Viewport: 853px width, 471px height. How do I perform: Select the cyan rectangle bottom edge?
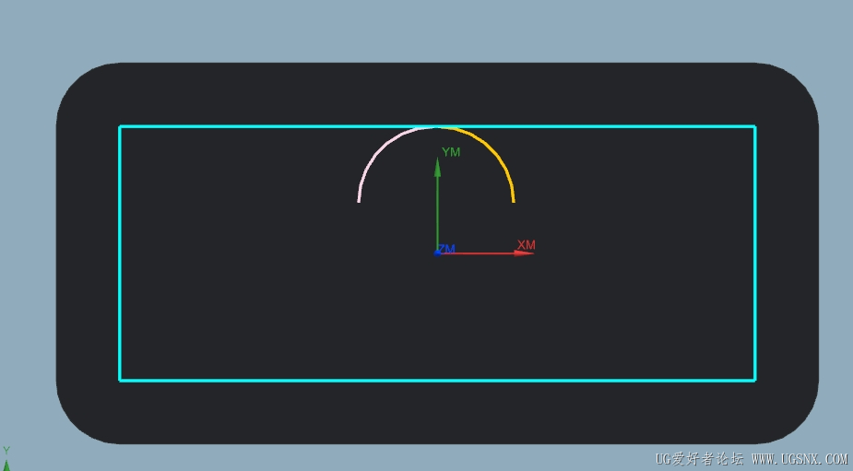click(437, 380)
